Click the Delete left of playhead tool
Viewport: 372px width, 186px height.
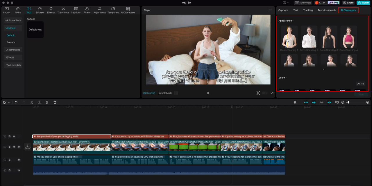(x=39, y=102)
